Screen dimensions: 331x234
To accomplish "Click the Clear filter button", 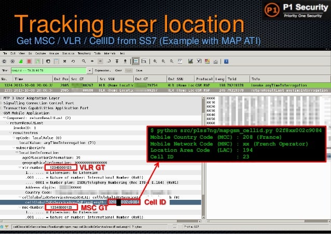I will [118, 70].
